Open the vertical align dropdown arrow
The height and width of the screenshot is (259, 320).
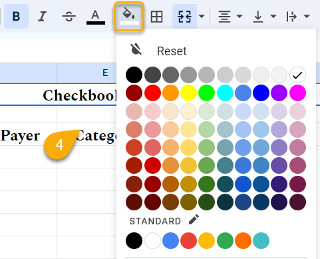[x=273, y=16]
